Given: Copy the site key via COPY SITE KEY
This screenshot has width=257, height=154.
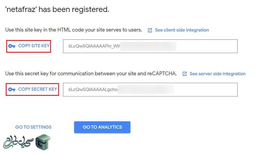Looking at the screenshot, I should click(29, 46).
